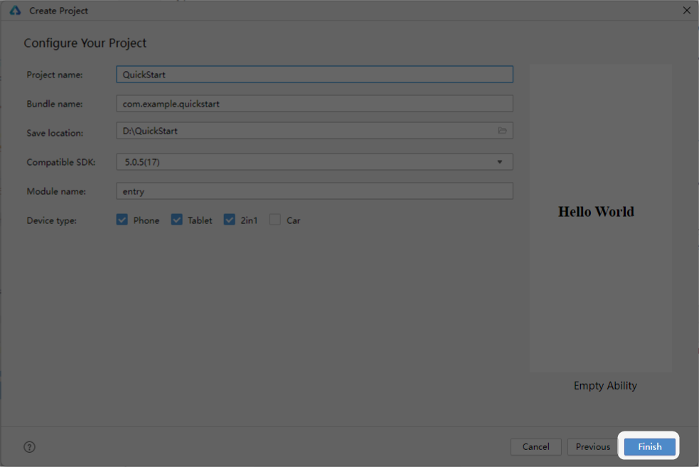Click the Project name label
The image size is (699, 467).
coord(54,75)
